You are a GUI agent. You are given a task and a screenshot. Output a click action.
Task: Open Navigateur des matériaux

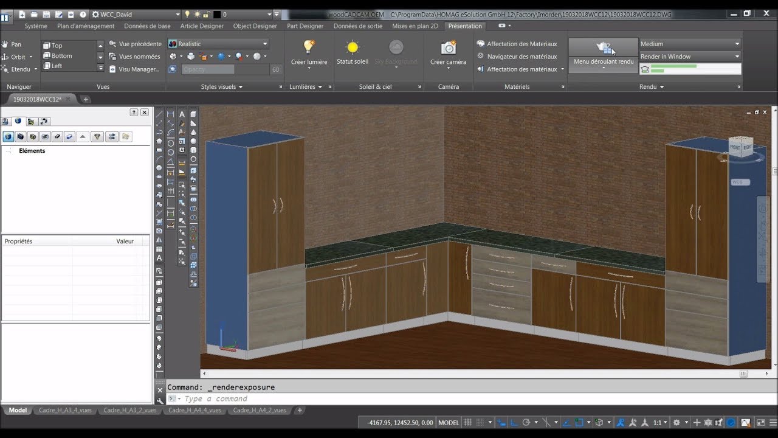coord(517,57)
